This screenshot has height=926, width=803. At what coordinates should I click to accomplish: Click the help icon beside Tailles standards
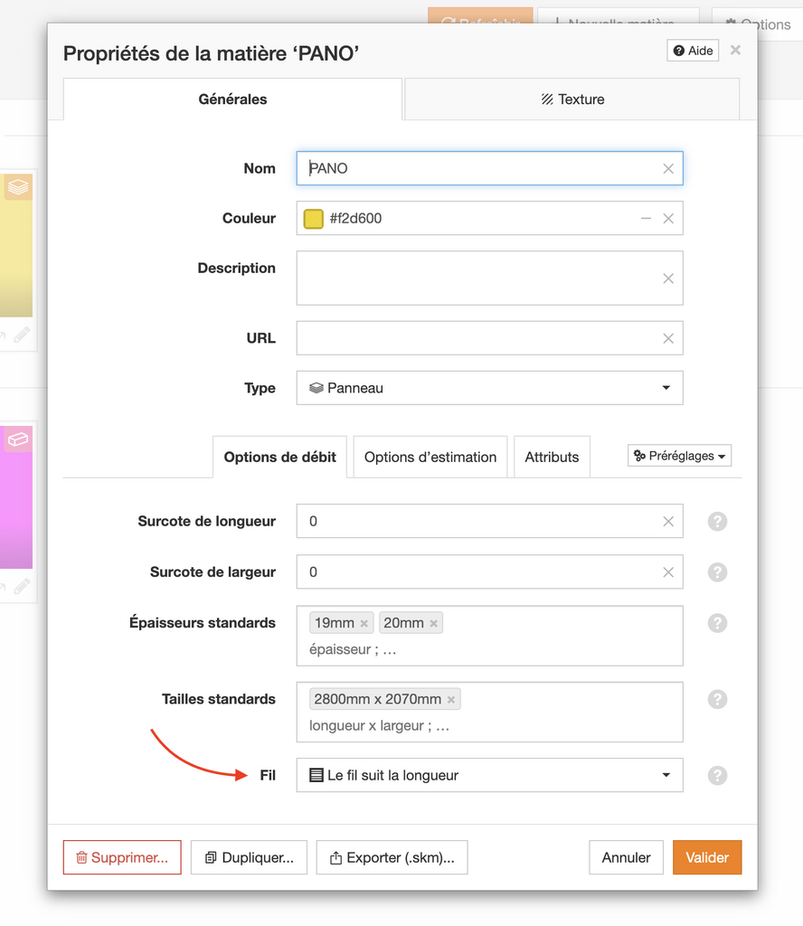pyautogui.click(x=717, y=699)
